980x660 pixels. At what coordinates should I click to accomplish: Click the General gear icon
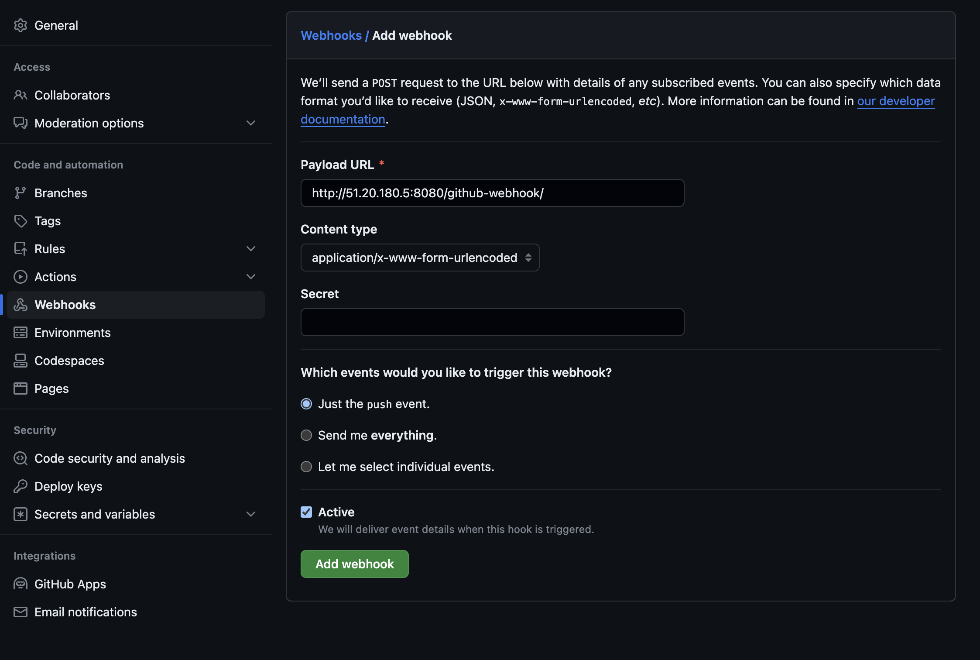[x=21, y=25]
